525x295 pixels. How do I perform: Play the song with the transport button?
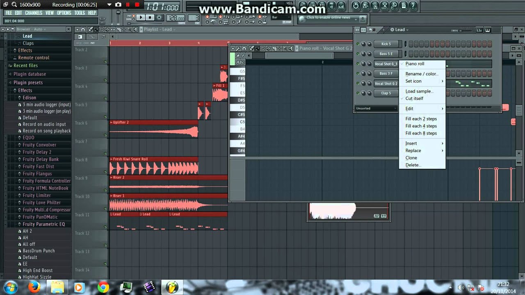click(140, 17)
